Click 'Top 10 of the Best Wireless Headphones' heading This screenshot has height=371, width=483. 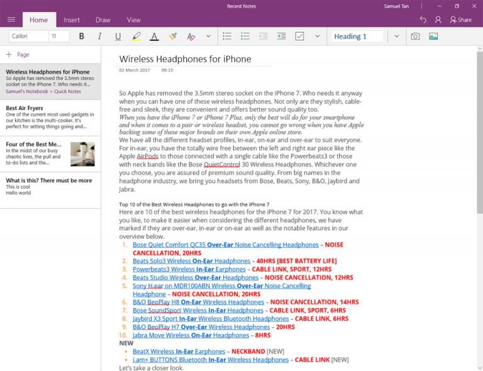tap(194, 204)
